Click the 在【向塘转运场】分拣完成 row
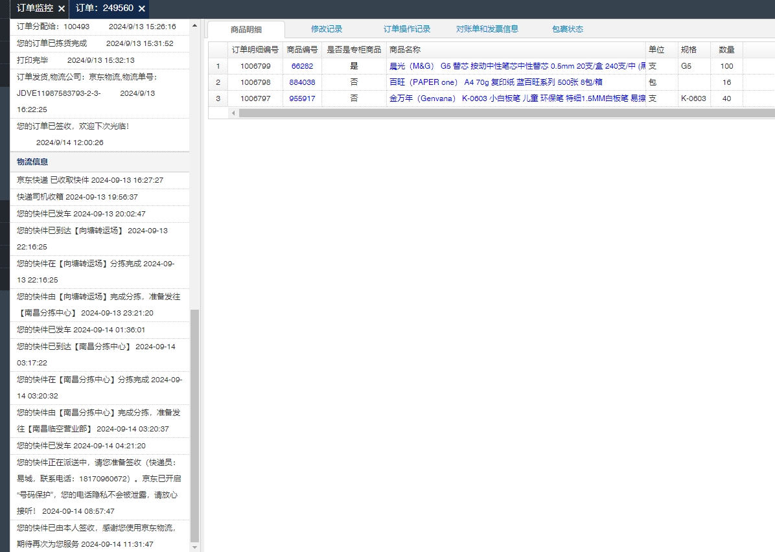The width and height of the screenshot is (775, 552). pyautogui.click(x=99, y=272)
